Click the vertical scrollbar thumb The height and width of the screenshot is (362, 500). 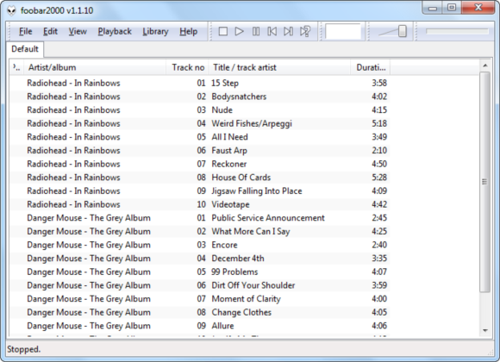(x=485, y=182)
